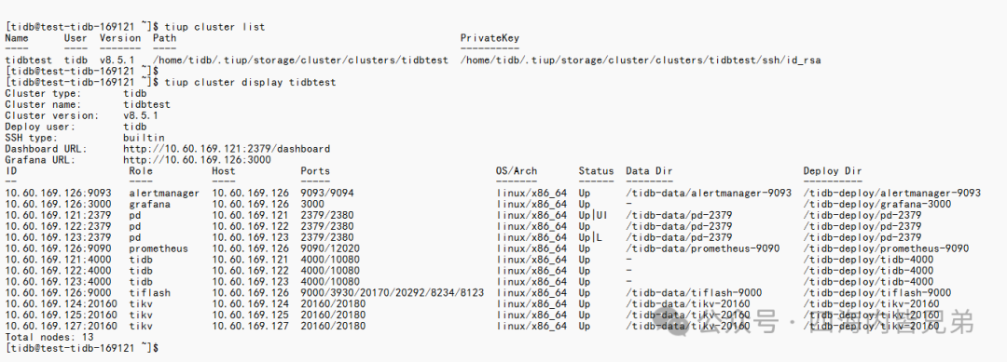Click deploy dir /tidb-deploy/tiflash-9000
1007x362 pixels.
877,293
